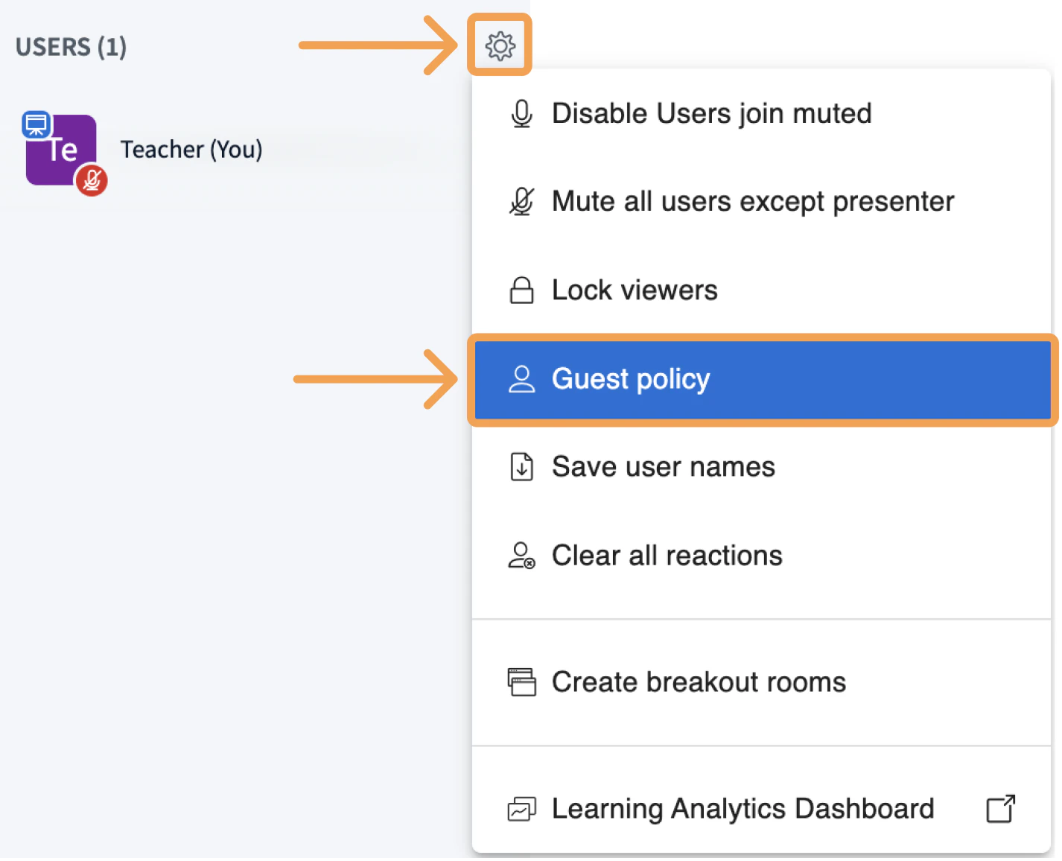This screenshot has height=861, width=1062.
Task: Select Disable Users join muted
Action: click(x=711, y=114)
